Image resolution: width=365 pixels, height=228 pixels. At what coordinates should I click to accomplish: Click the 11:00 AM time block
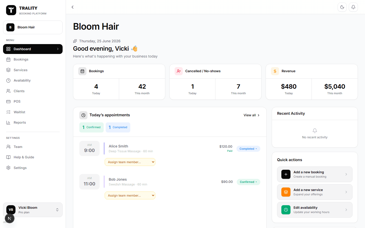tap(89, 182)
